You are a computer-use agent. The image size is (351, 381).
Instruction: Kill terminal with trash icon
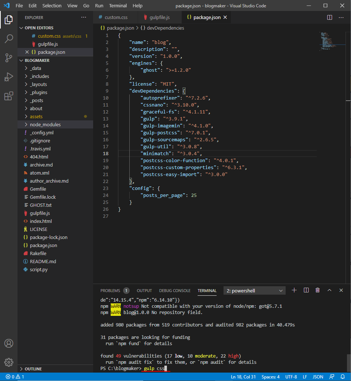click(x=317, y=290)
